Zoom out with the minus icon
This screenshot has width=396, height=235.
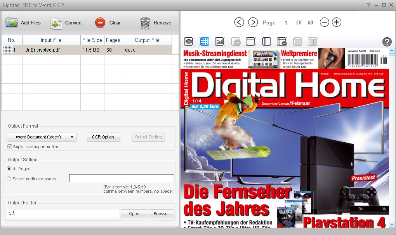pos(324,22)
